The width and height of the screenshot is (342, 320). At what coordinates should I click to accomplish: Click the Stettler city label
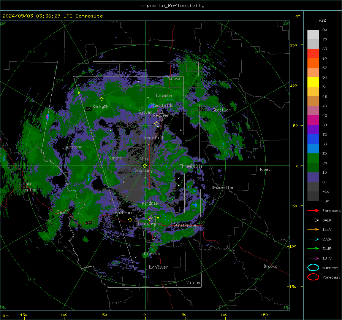pos(222,110)
